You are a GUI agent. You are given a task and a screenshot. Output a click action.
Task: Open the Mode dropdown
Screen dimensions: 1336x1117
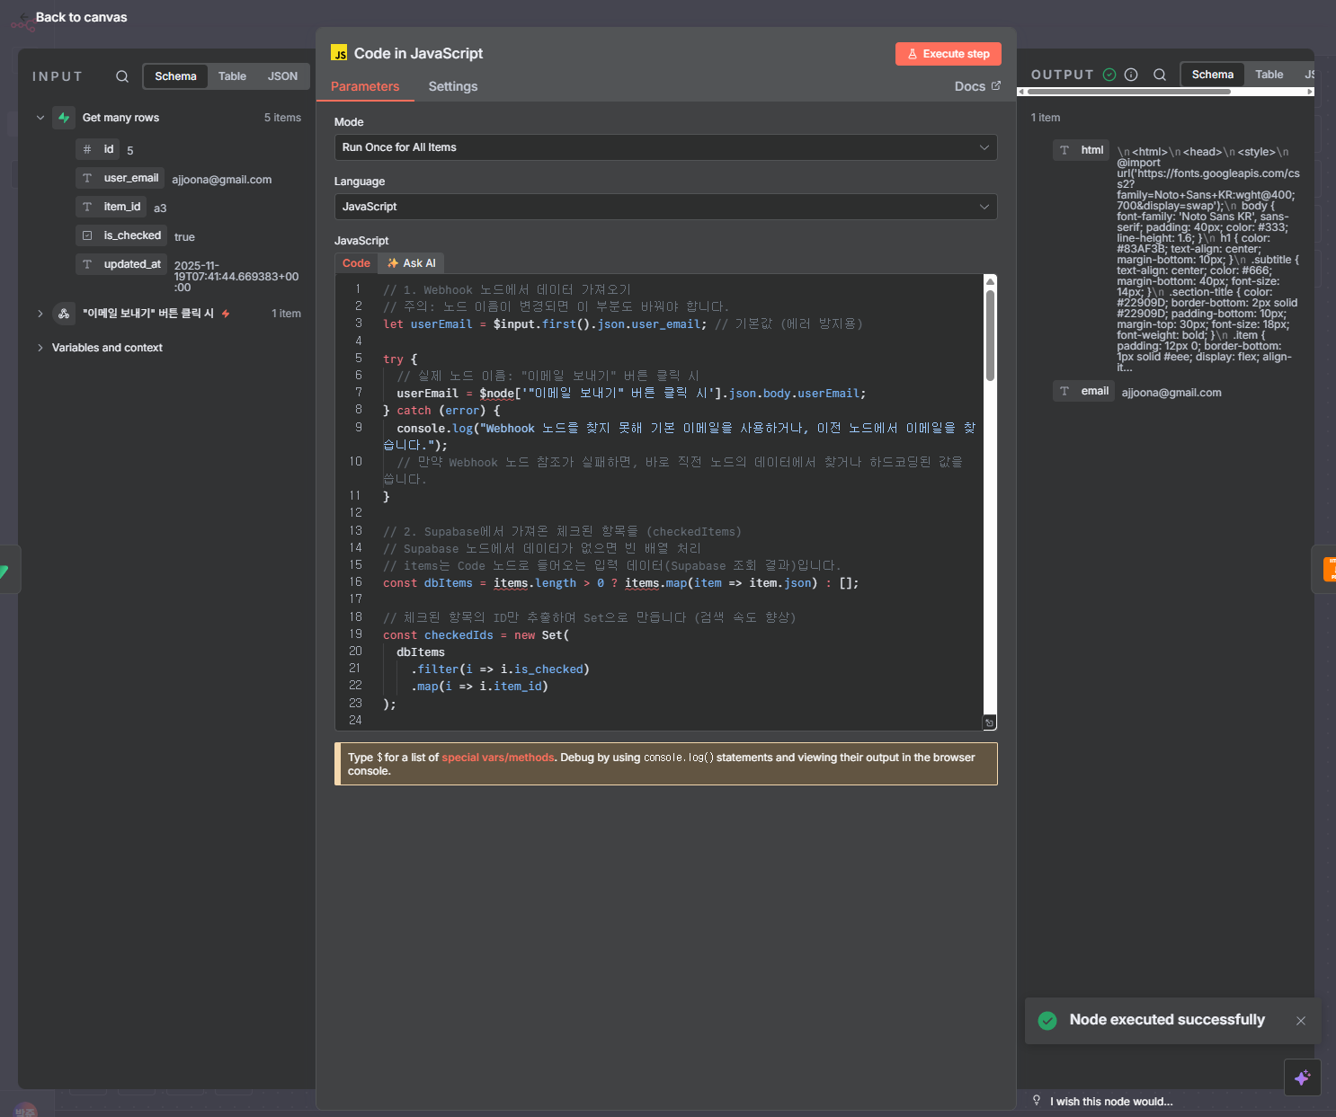click(x=665, y=147)
